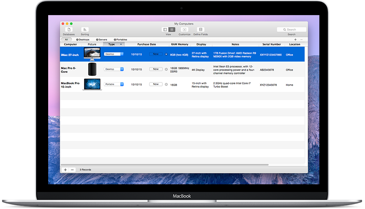Add a new filter with the plus icon in the filter bar
This screenshot has width=365, height=209.
coord(296,40)
